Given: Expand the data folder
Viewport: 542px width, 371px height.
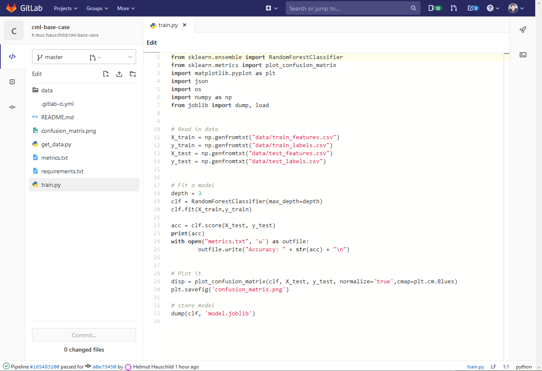Looking at the screenshot, I should [x=84, y=90].
